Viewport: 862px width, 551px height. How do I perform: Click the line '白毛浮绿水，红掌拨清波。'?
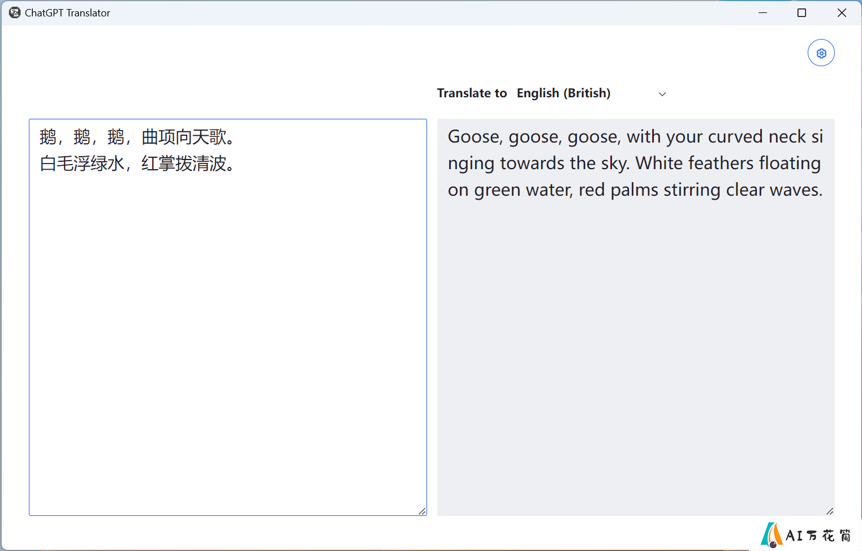click(x=136, y=164)
